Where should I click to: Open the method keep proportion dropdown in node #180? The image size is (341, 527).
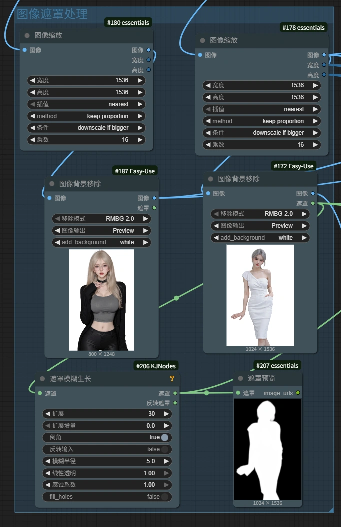tap(86, 116)
